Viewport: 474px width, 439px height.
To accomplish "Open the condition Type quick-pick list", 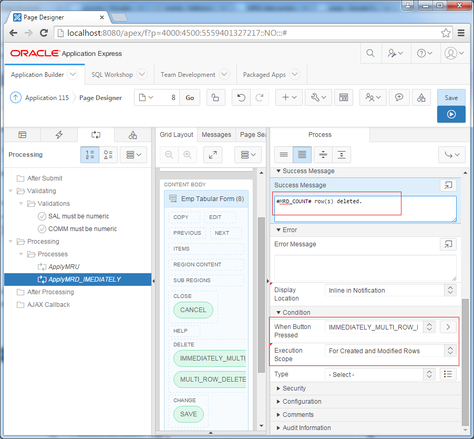I will pos(448,374).
